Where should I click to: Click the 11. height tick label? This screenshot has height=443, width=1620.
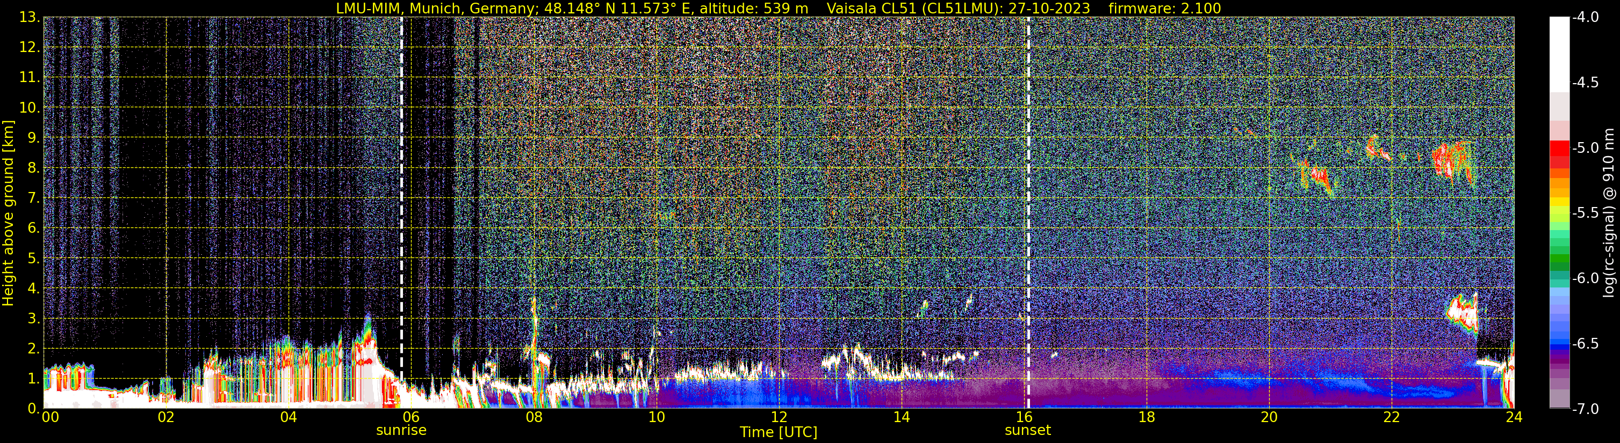pyautogui.click(x=30, y=78)
